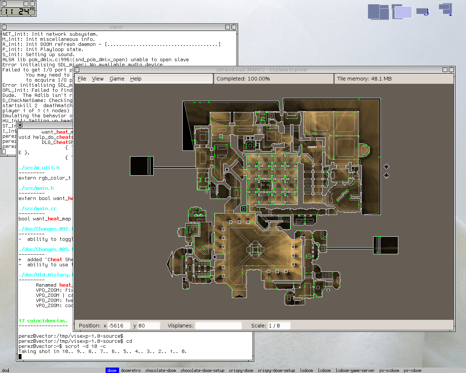Click the 'cbfriend.wad (MAP01) - Visplane Explorer' title bar
Viewport: 466px width, 373px height.
pyautogui.click(x=261, y=70)
